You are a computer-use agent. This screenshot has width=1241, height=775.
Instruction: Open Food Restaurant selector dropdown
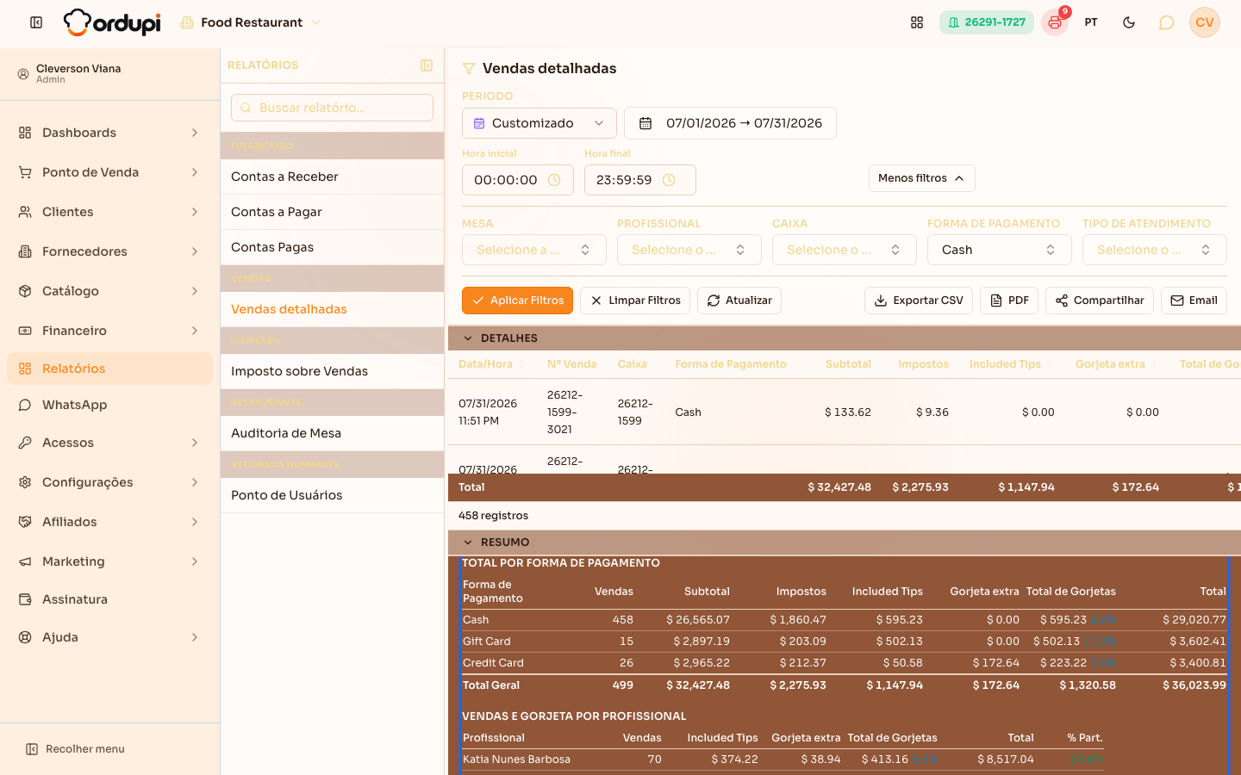point(251,22)
